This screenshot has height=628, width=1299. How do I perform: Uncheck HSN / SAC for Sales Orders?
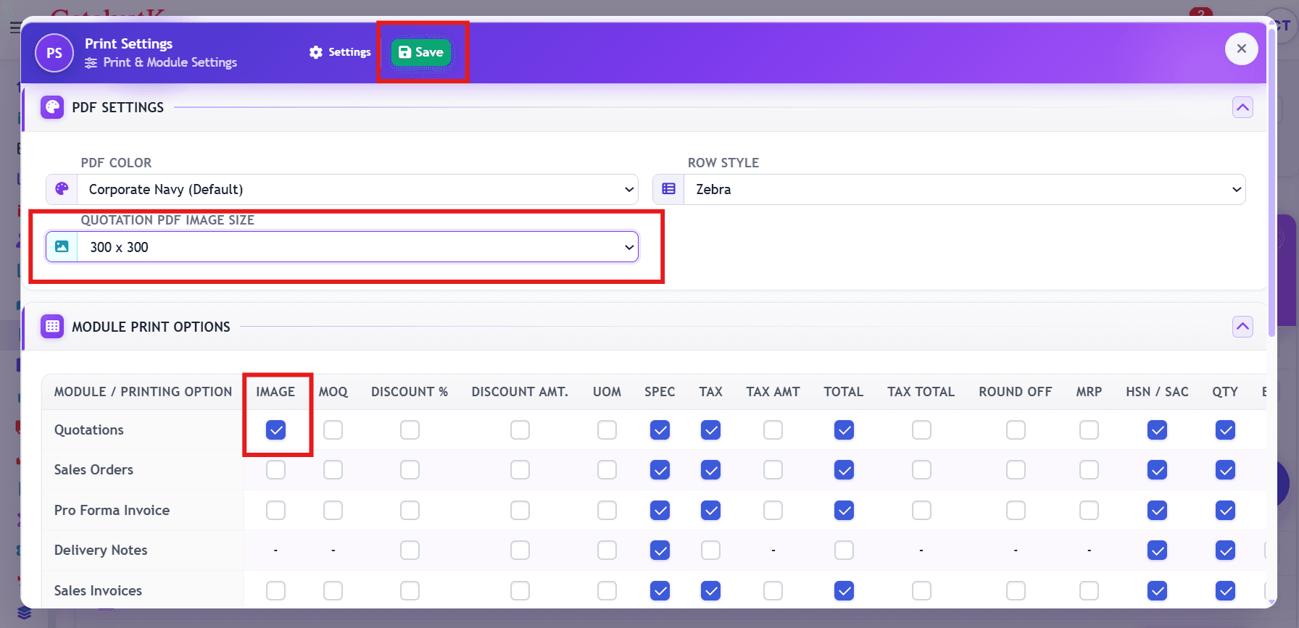[1158, 470]
